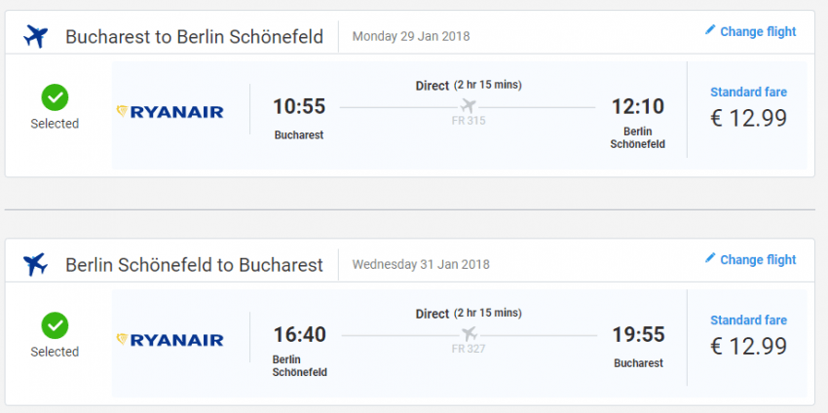Click the pencil icon on return flight header
Screen dimensions: 828x413
(710, 259)
